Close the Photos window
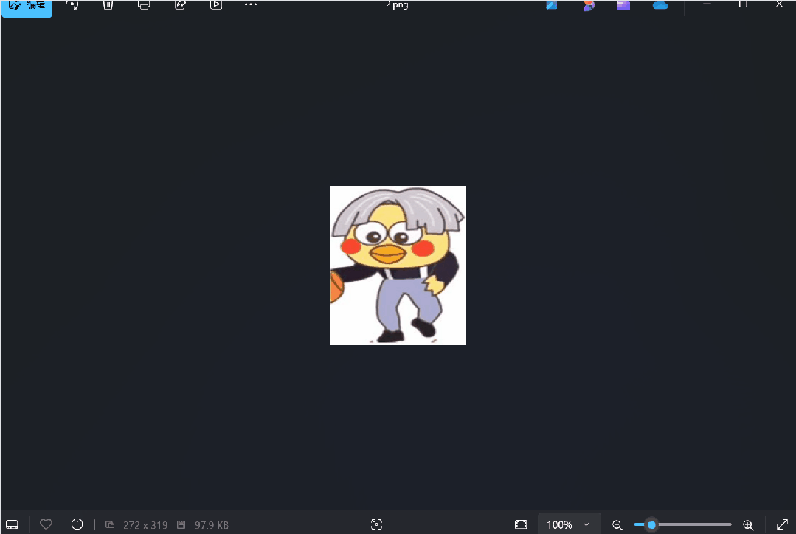This screenshot has width=796, height=534. [x=779, y=4]
